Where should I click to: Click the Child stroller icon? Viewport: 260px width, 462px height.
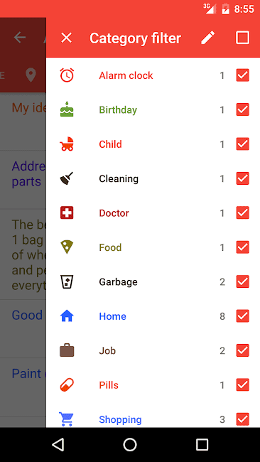click(67, 144)
